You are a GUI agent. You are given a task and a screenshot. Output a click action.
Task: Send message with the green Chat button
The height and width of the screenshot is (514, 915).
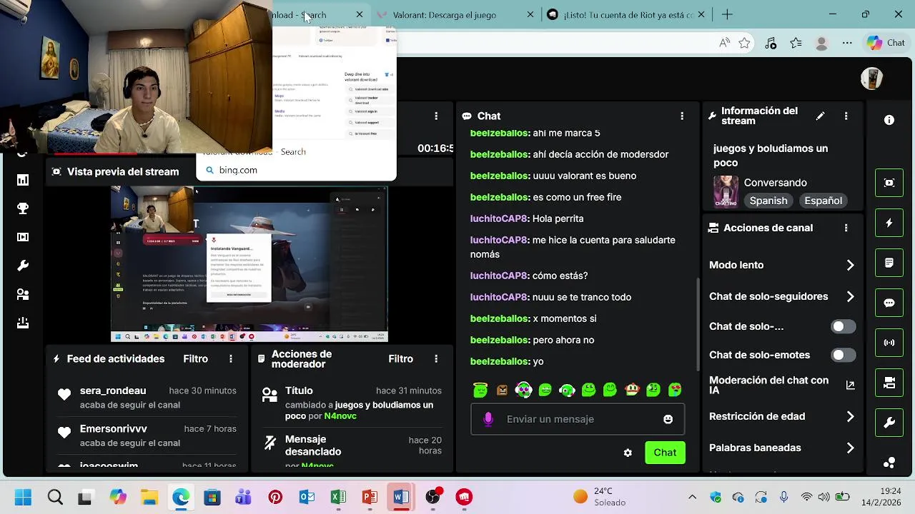(665, 453)
